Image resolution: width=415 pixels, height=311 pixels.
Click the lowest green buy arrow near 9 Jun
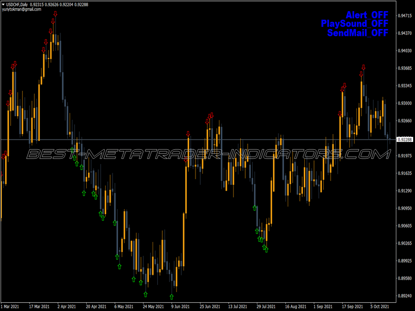pyautogui.click(x=172, y=297)
